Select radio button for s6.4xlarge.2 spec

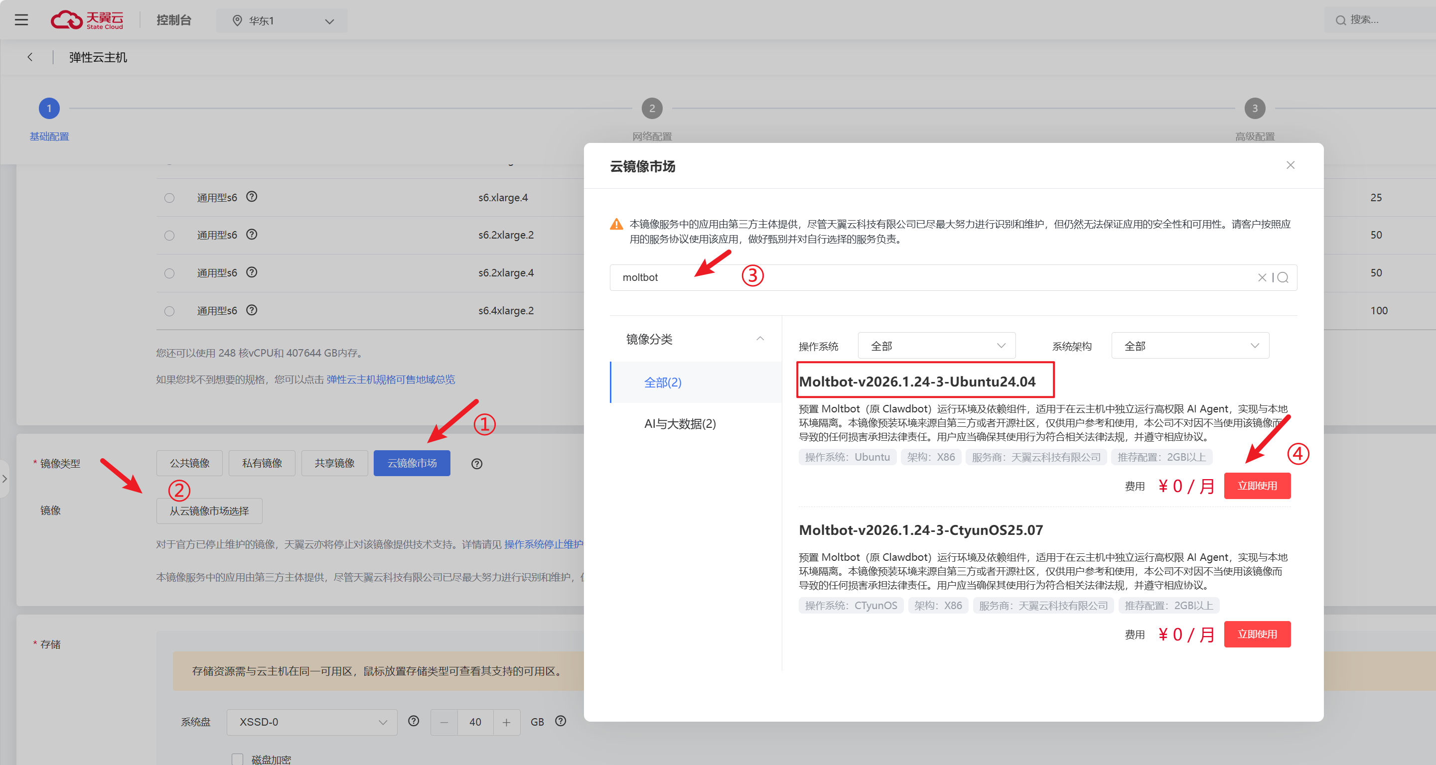169,311
